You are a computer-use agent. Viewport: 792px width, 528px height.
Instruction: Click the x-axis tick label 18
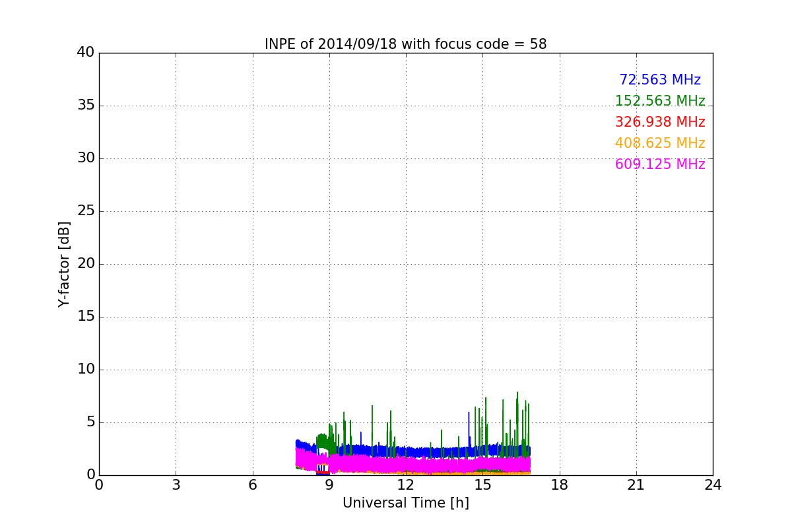click(560, 485)
